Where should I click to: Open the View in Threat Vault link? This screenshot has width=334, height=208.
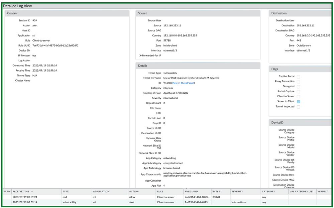(183, 83)
